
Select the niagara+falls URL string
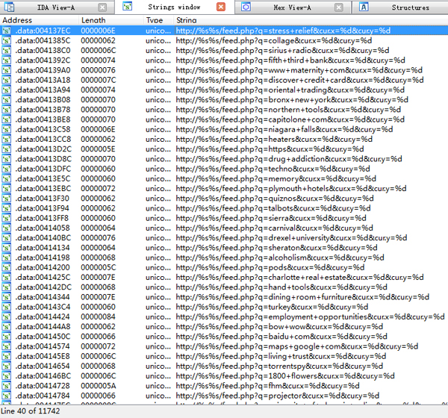point(284,129)
